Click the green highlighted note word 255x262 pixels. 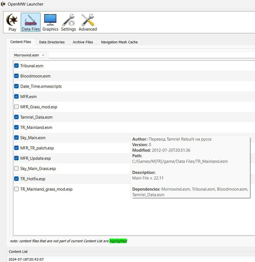pos(118,241)
